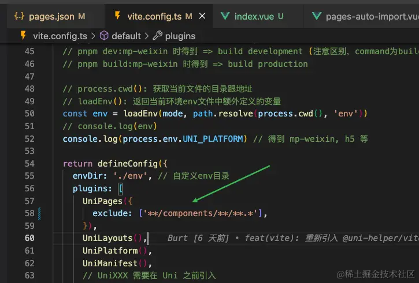
Task: Click UniLayouts on line 60
Action: (x=107, y=238)
